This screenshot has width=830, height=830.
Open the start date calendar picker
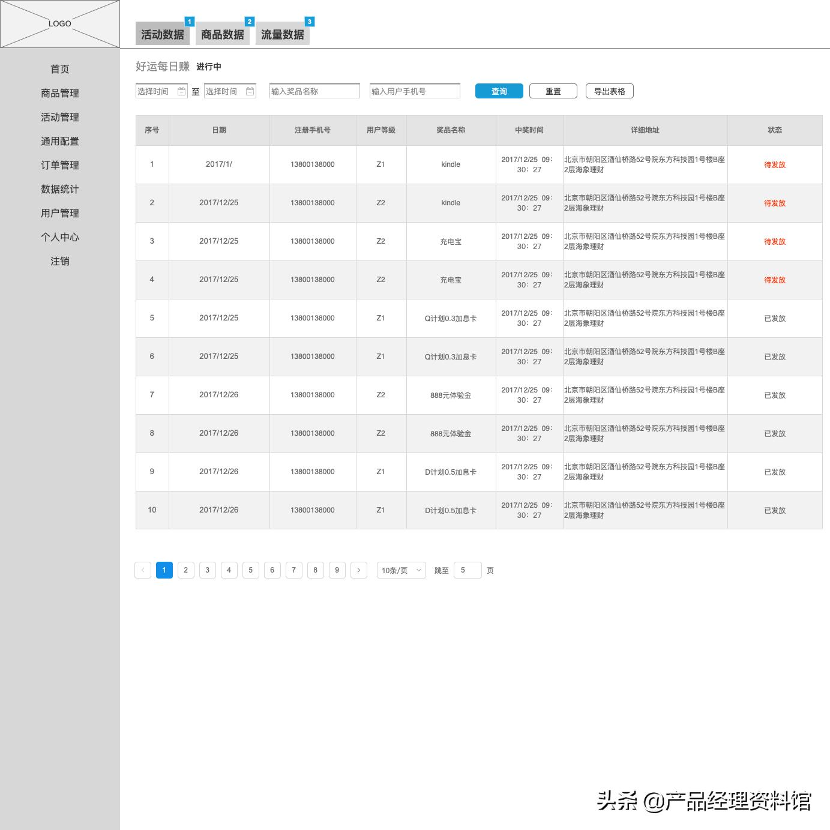pos(182,91)
